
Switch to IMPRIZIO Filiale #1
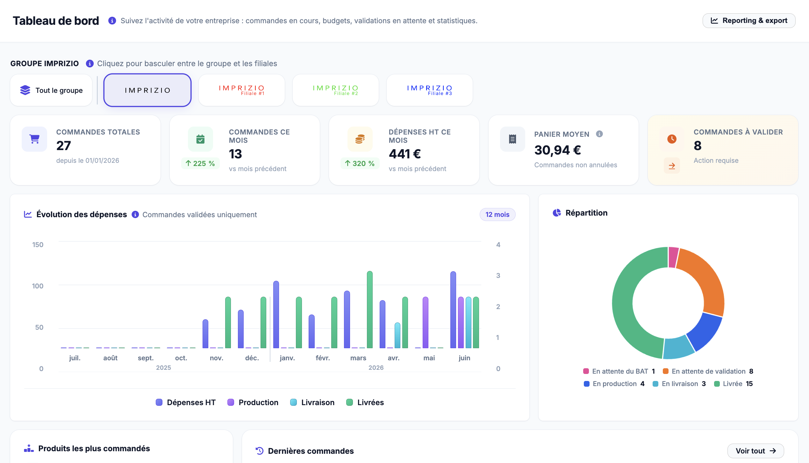click(242, 90)
